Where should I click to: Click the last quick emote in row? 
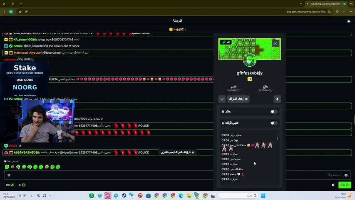coord(58,167)
